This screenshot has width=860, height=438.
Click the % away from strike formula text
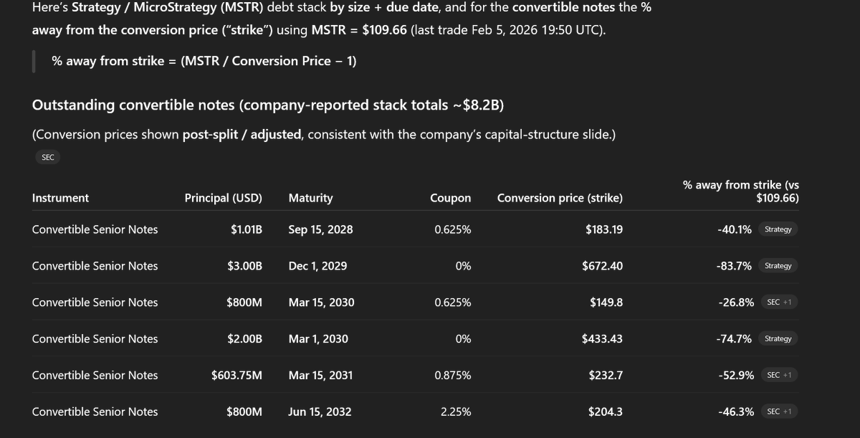click(x=204, y=61)
